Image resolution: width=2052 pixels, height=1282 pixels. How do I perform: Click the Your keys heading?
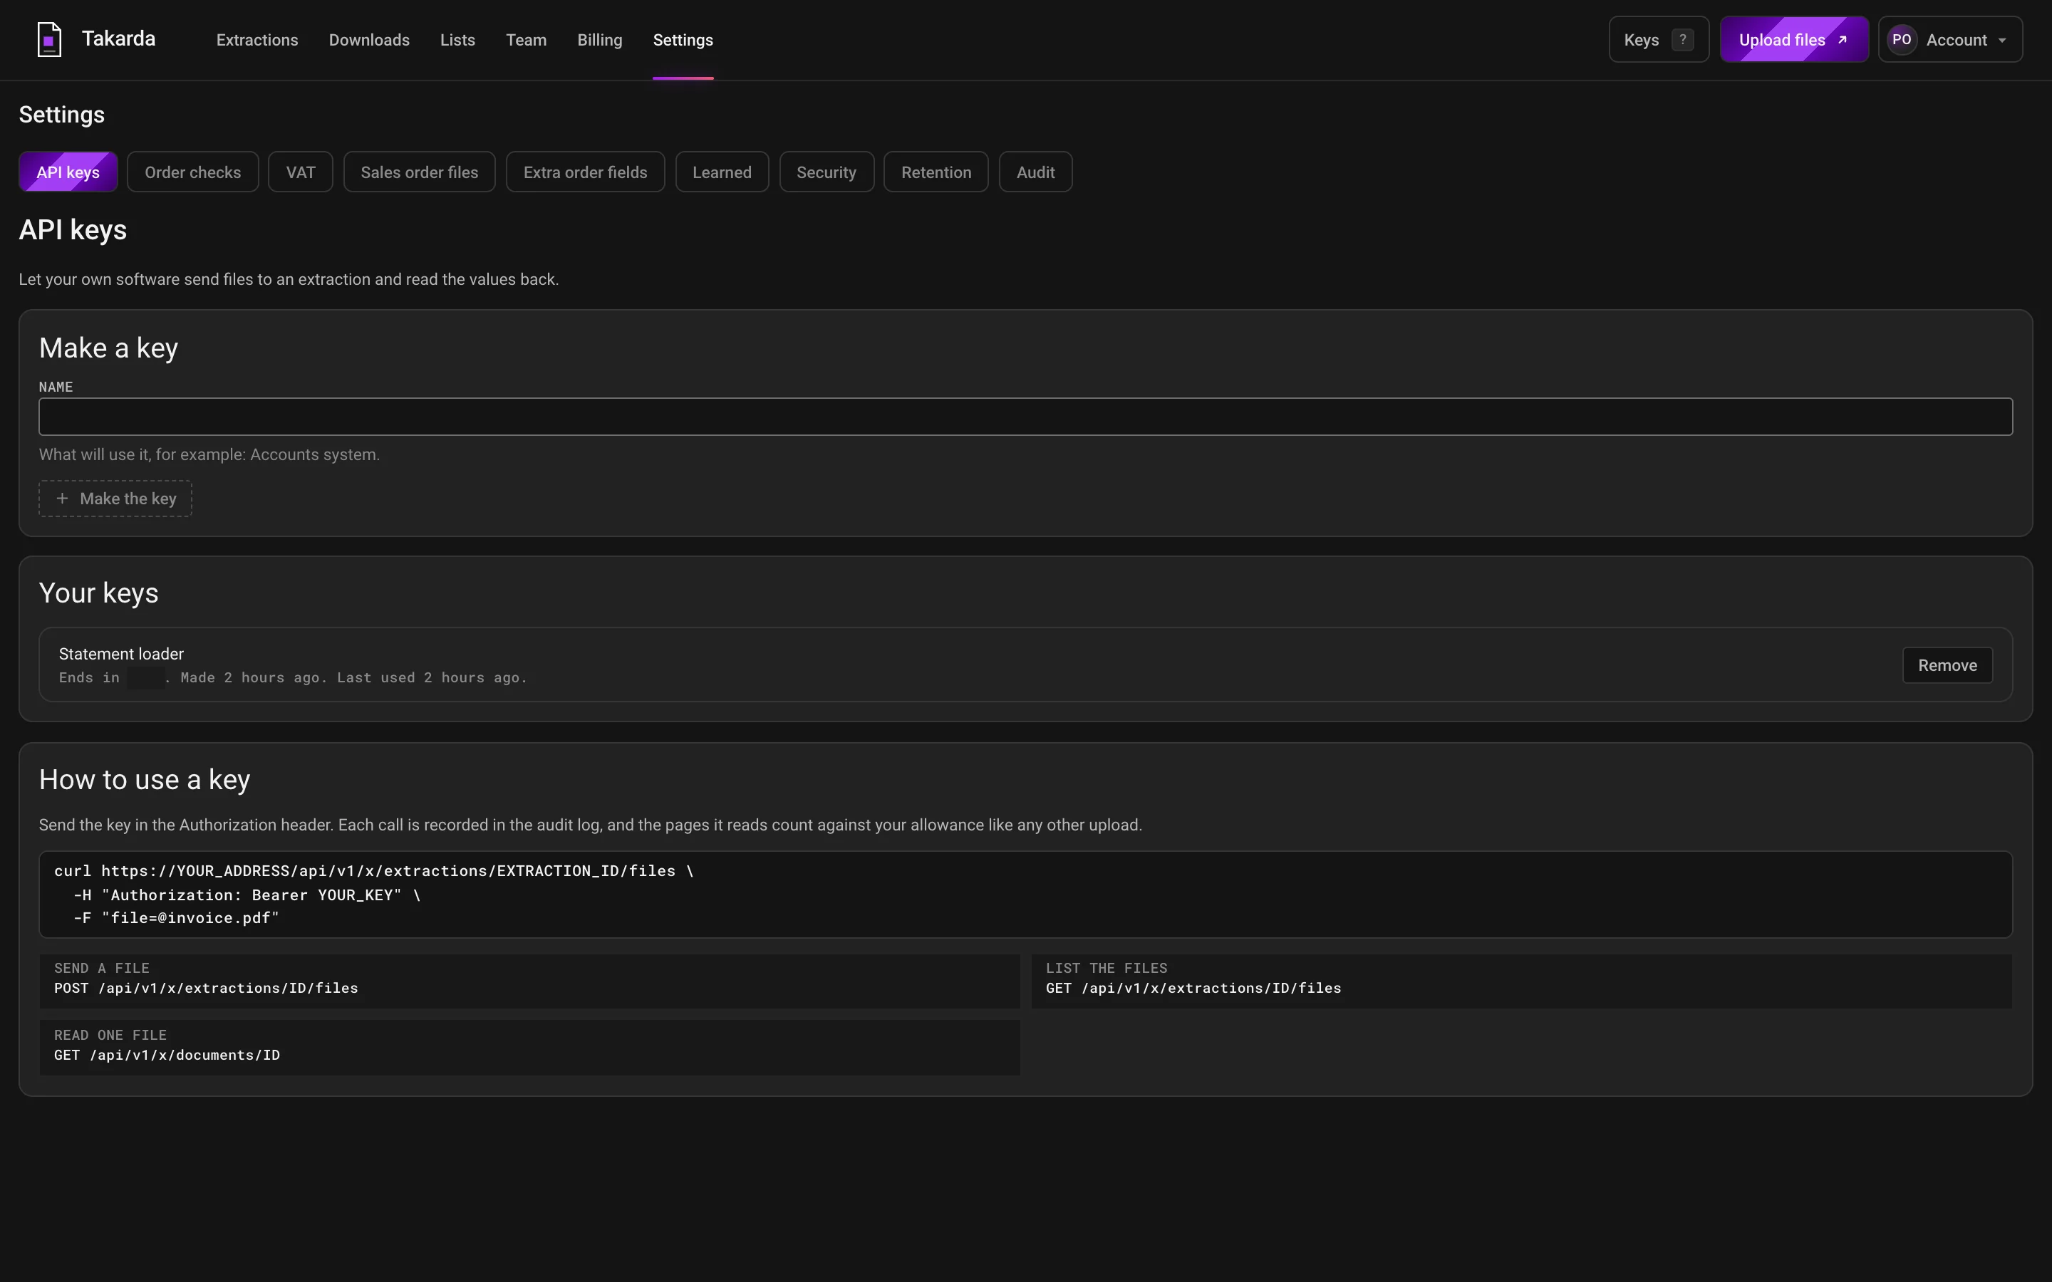pos(98,593)
